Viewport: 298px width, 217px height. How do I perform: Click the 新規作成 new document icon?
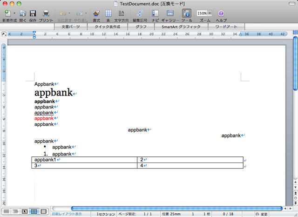coord(8,13)
